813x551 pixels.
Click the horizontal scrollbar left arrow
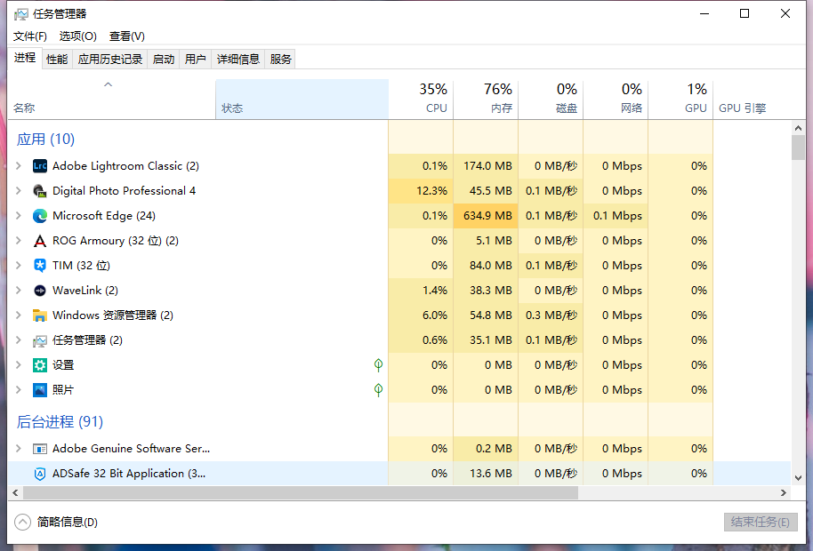coord(15,492)
